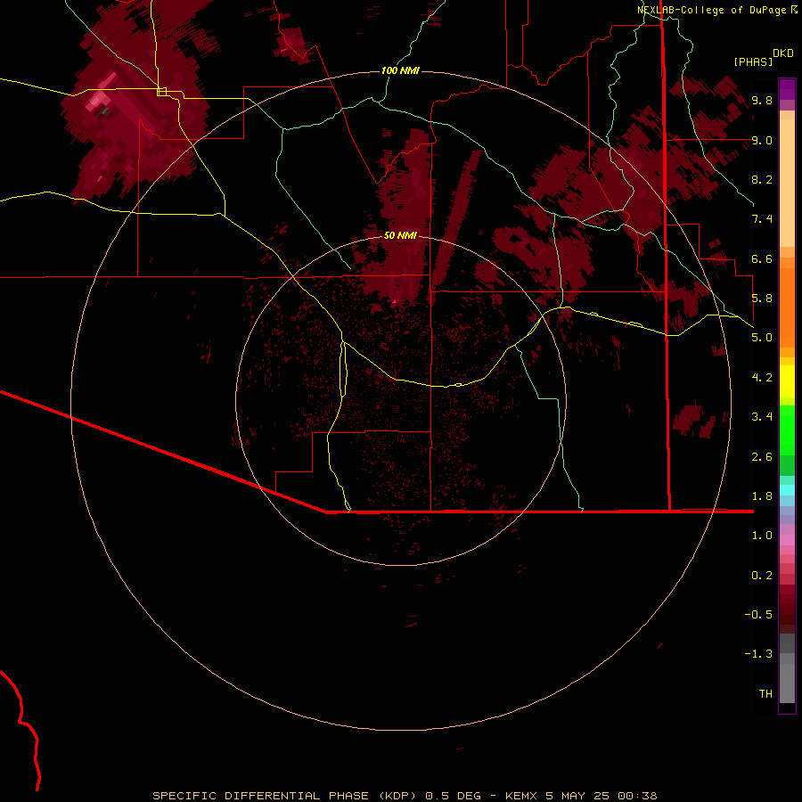Pick the purple top segment of color bar
This screenshot has width=802, height=802.
(x=787, y=89)
